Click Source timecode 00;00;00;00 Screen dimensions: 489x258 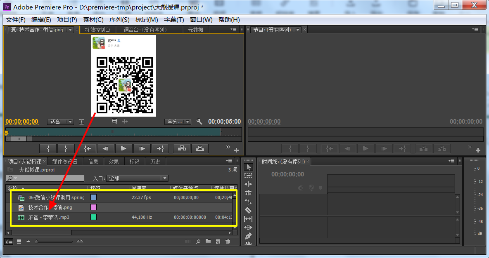pos(22,122)
